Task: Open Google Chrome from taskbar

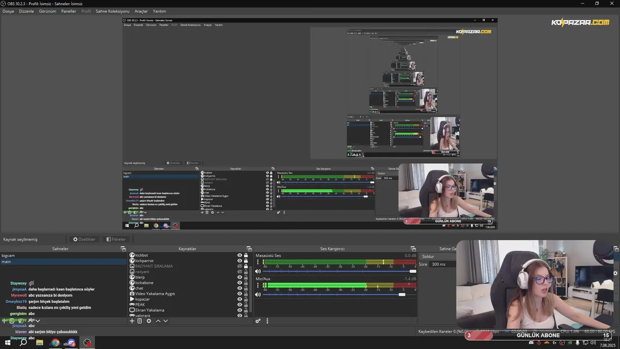Action: (x=55, y=343)
